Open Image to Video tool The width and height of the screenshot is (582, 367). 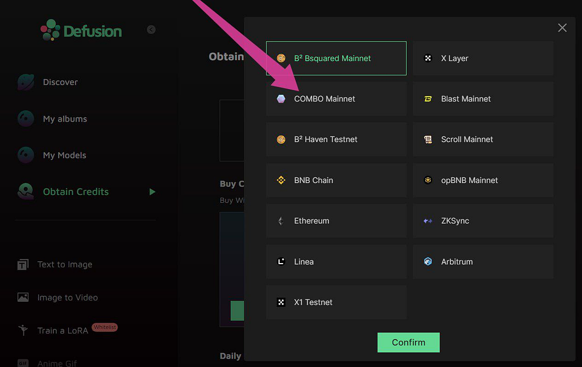click(68, 298)
